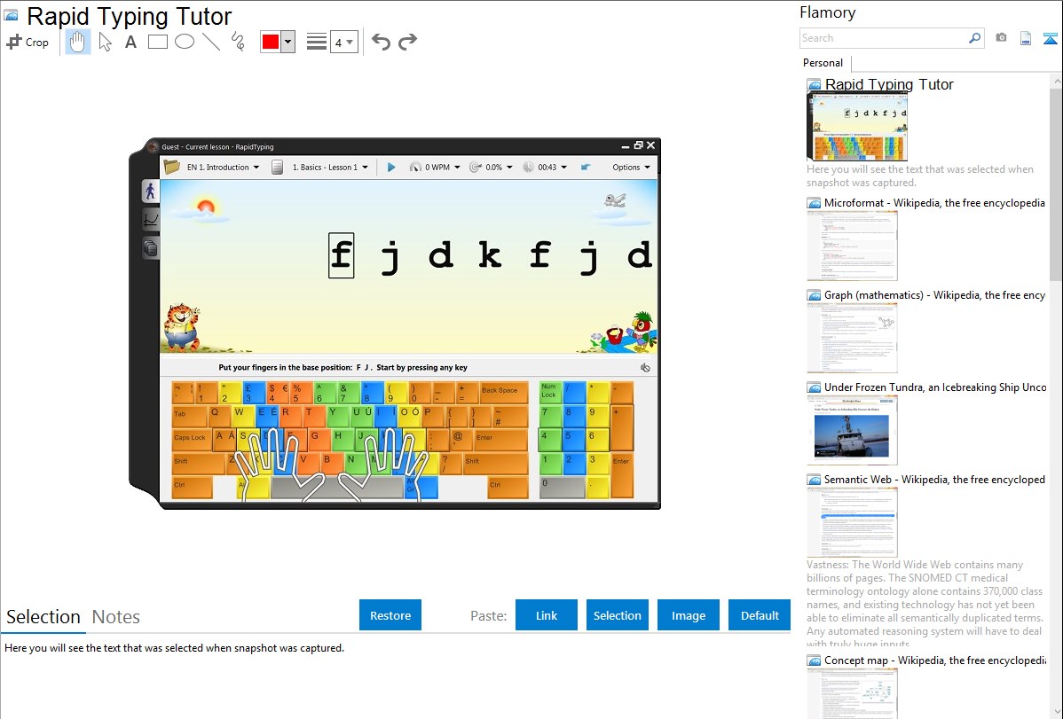Screen dimensions: 1063x719
Task: Capture a snapshot with camera icon
Action: coord(1001,38)
